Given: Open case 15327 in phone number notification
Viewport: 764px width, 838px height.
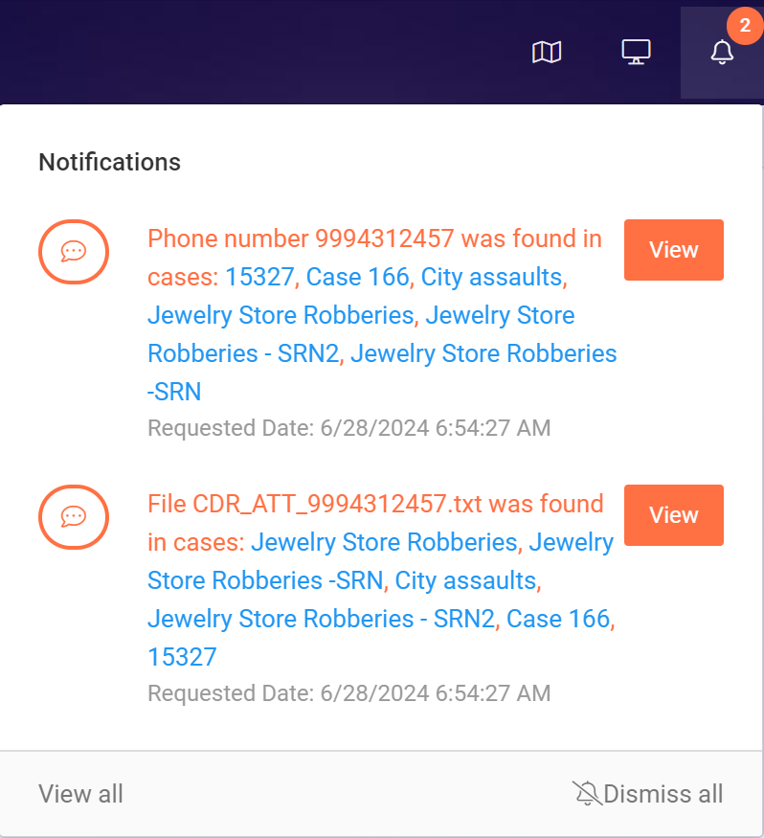Looking at the screenshot, I should tap(259, 277).
